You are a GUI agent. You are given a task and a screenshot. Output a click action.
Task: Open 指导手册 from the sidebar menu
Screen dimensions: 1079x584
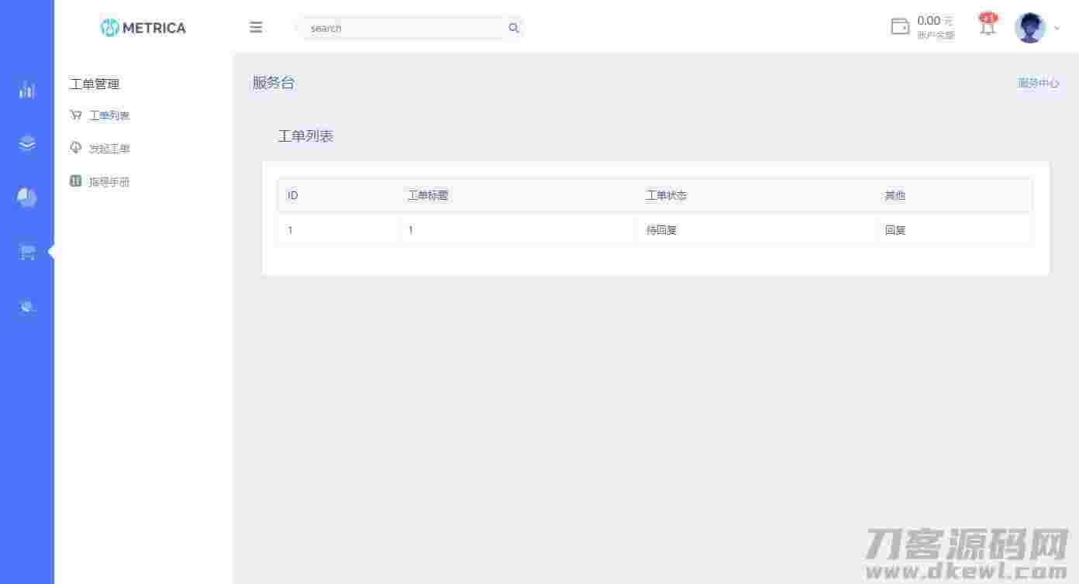pyautogui.click(x=109, y=181)
